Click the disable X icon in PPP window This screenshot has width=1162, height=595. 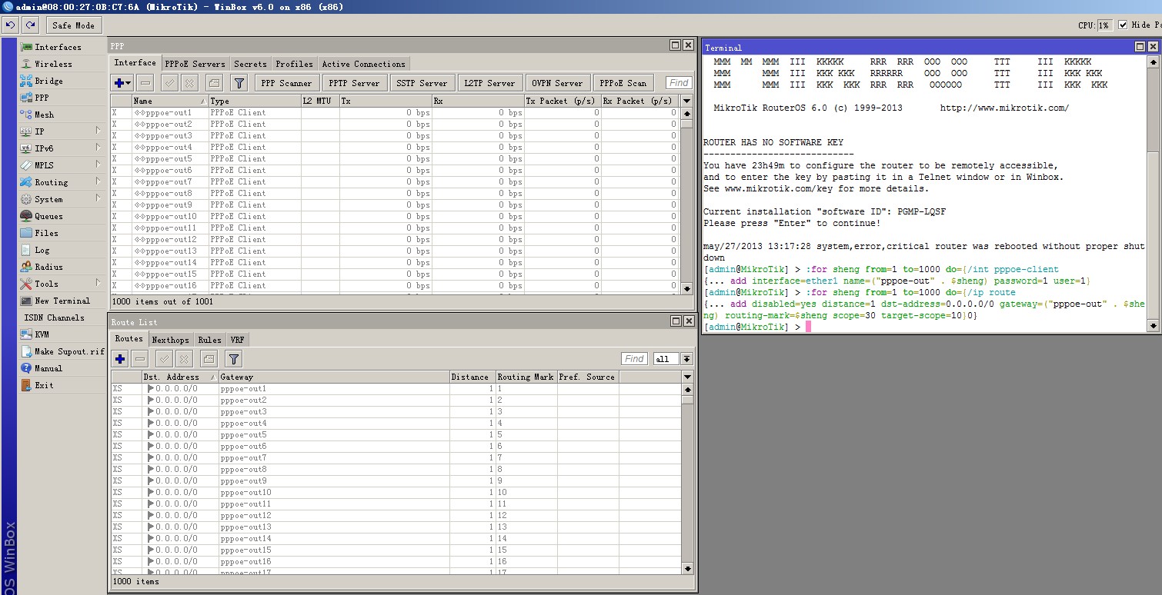pyautogui.click(x=189, y=83)
